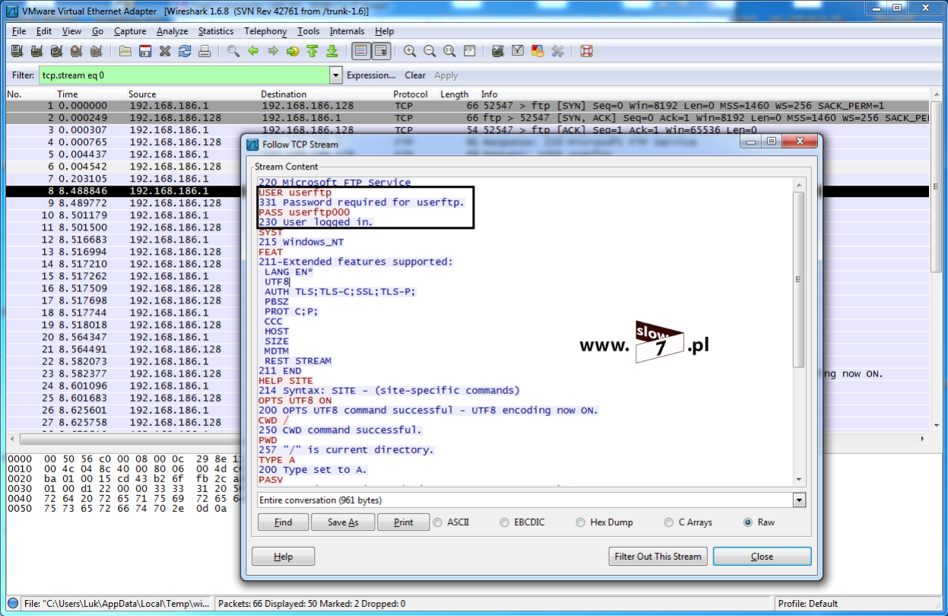Open expert info status bar indicator

pos(12,603)
